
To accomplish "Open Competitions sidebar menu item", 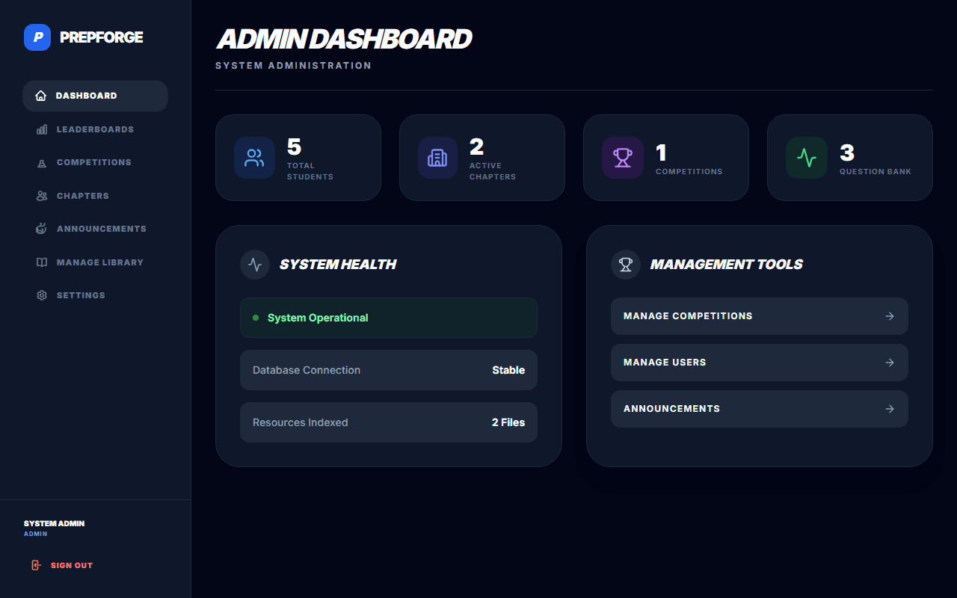I will 93,162.
